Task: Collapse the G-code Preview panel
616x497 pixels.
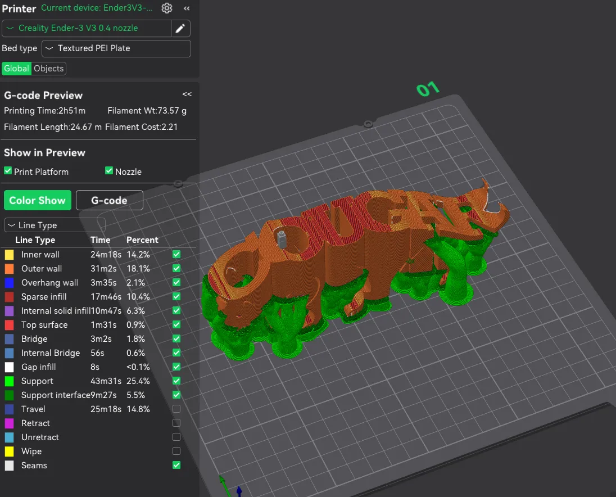Action: (187, 94)
